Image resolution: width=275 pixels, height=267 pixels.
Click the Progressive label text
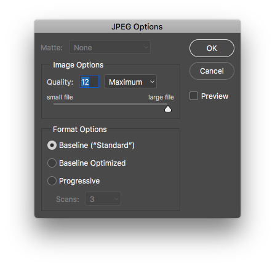click(x=79, y=181)
